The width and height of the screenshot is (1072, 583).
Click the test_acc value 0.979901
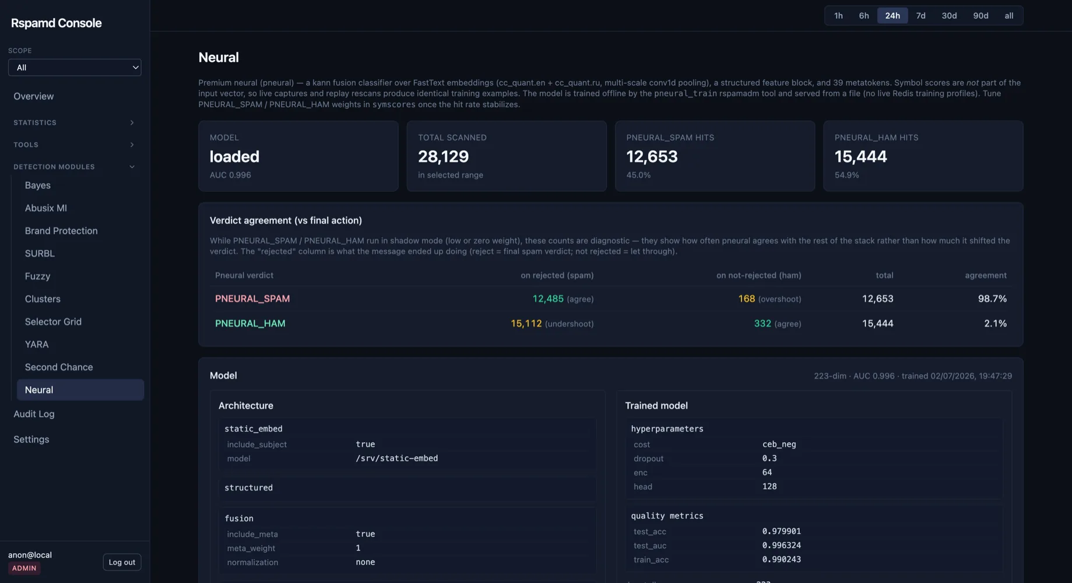[782, 532]
